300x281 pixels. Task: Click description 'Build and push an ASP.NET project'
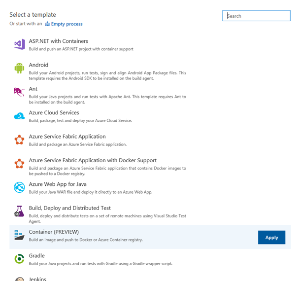(x=81, y=49)
